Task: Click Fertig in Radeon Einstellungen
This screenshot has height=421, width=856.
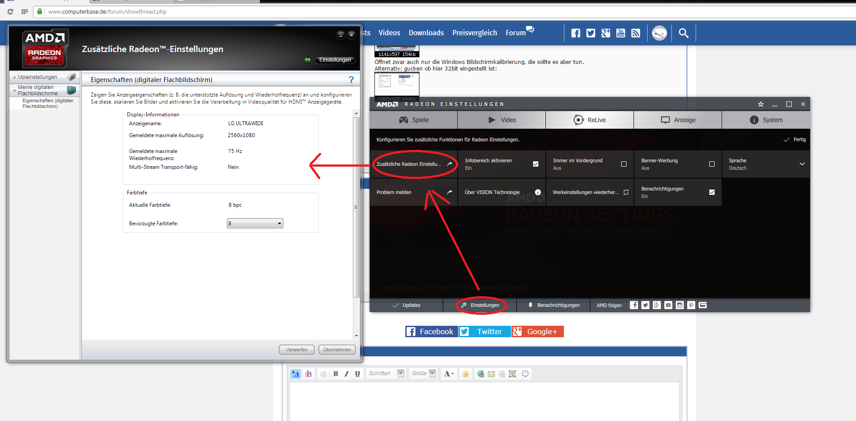Action: click(x=795, y=140)
